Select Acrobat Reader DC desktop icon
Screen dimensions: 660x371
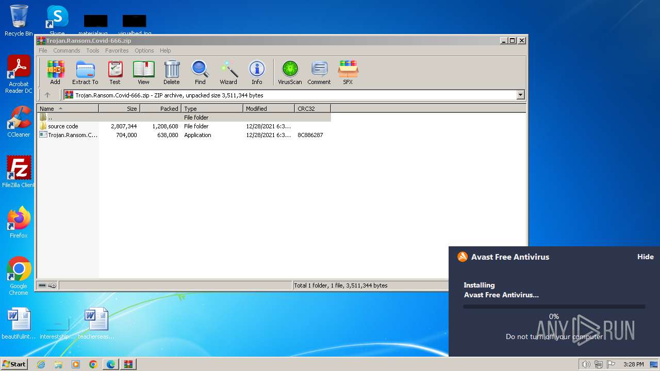click(x=19, y=75)
